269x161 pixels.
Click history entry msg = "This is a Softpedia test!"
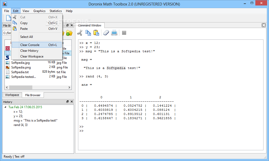(35, 120)
